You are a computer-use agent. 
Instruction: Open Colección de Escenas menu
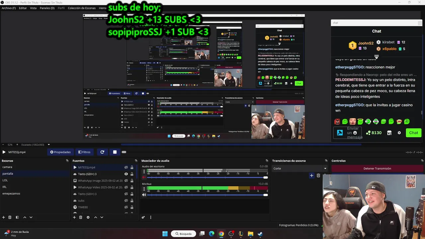tap(82, 8)
